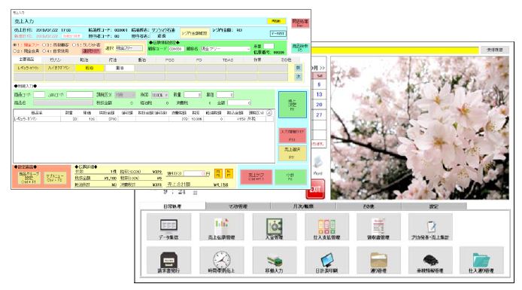Switch to the その他 tab in sales window
Screen dimensions: 522x290
tap(286, 60)
